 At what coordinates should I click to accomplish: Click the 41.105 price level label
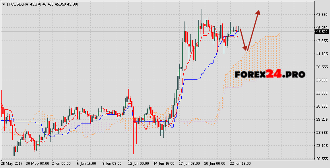pyautogui.click(x=321, y=54)
